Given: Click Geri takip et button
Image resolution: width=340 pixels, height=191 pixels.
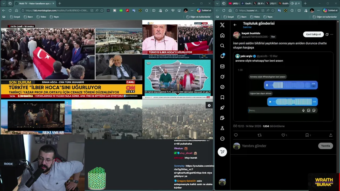Looking at the screenshot, I should coord(313,34).
